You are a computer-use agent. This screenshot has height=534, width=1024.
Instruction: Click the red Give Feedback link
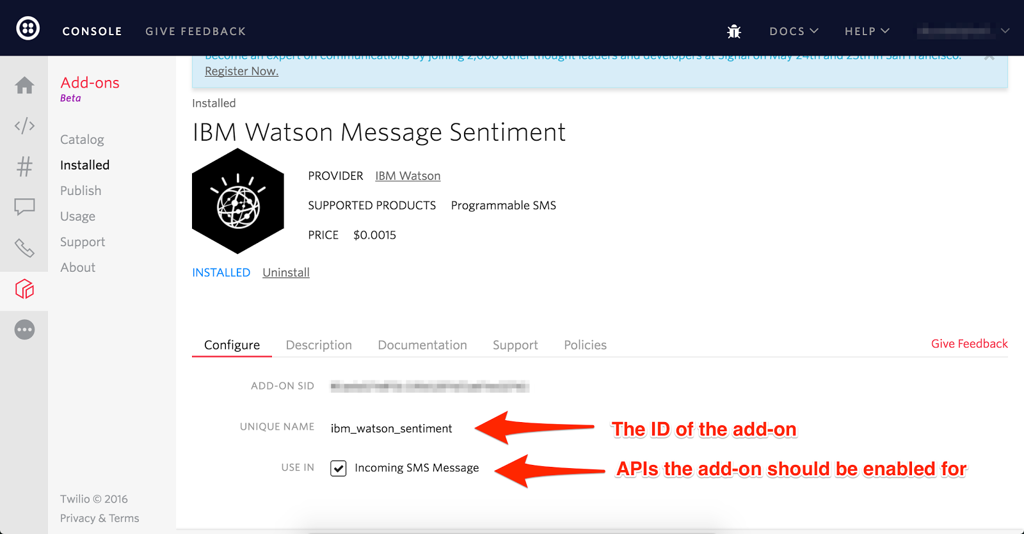[969, 343]
